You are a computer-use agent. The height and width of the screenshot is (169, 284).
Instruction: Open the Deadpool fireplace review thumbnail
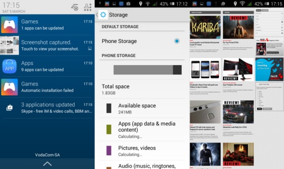[238, 154]
